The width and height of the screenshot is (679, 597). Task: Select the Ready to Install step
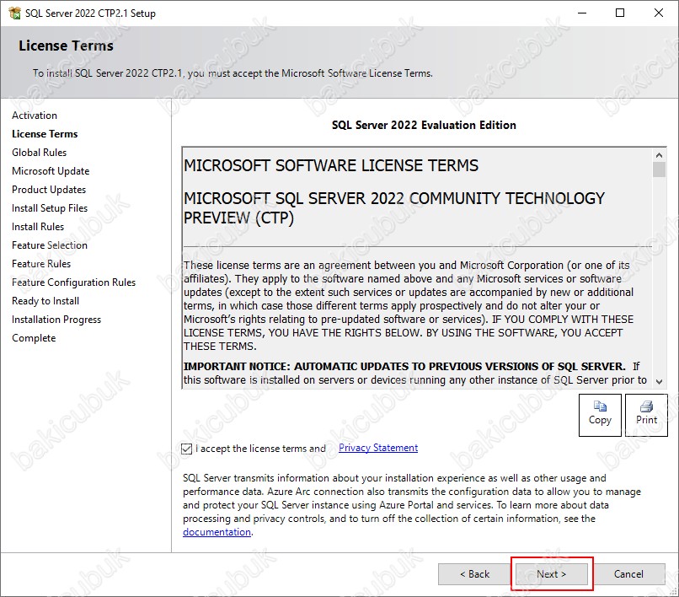[45, 301]
